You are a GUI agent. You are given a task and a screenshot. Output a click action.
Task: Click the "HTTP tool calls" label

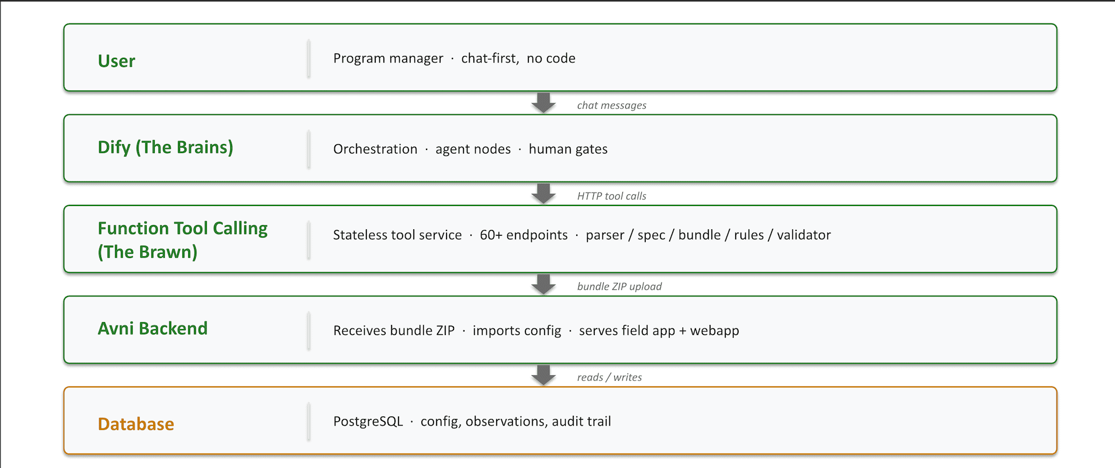click(611, 196)
